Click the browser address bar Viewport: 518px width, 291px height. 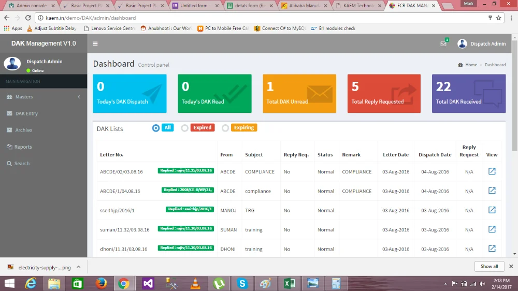coord(259,18)
